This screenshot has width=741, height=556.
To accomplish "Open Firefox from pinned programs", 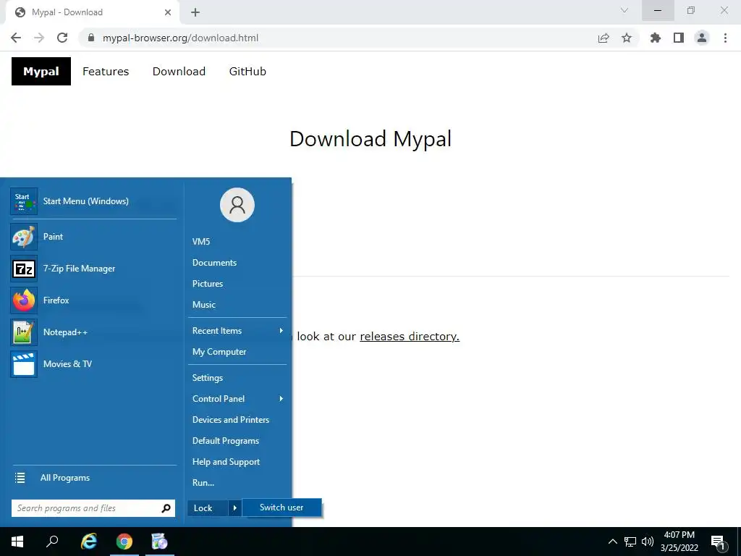I will click(56, 300).
